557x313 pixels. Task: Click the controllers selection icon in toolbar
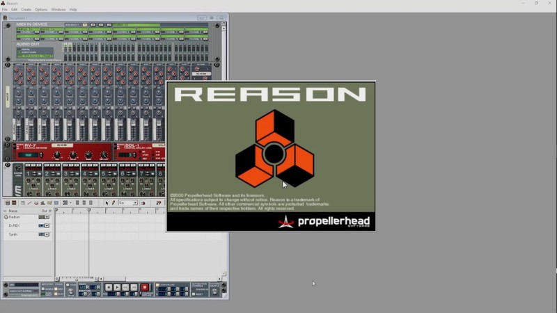pos(65,203)
